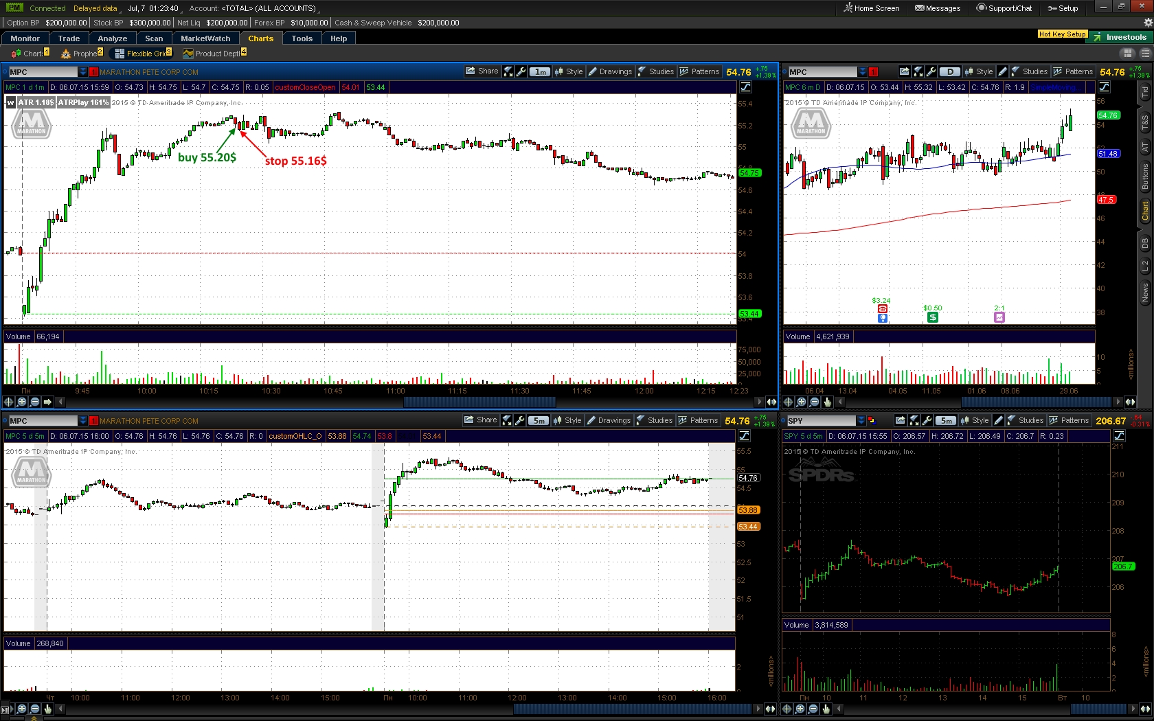Open the Studies menu in the MPC 1m chart
This screenshot has height=721, width=1154.
coord(655,71)
